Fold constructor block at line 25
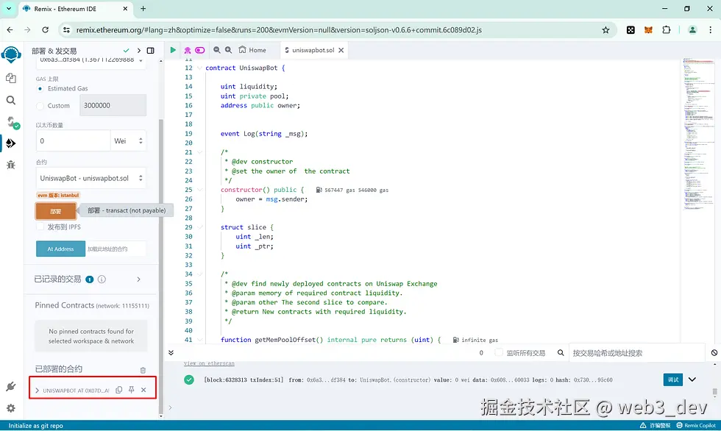721x431 pixels. pos(199,190)
